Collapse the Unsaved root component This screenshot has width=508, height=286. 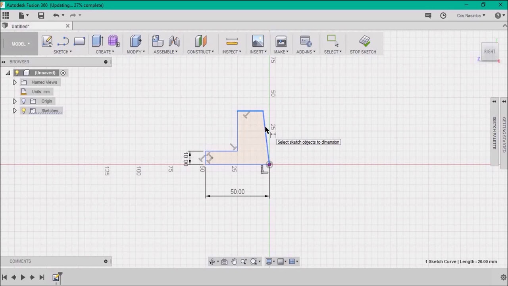(8, 73)
